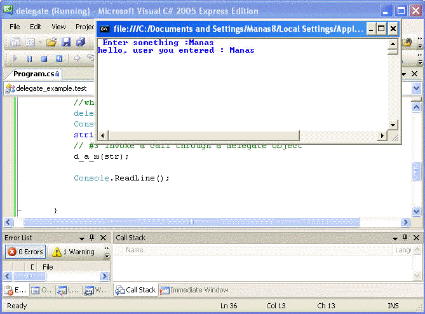The image size is (425, 314).
Task: Open the Edit menu
Action: [x=36, y=27]
